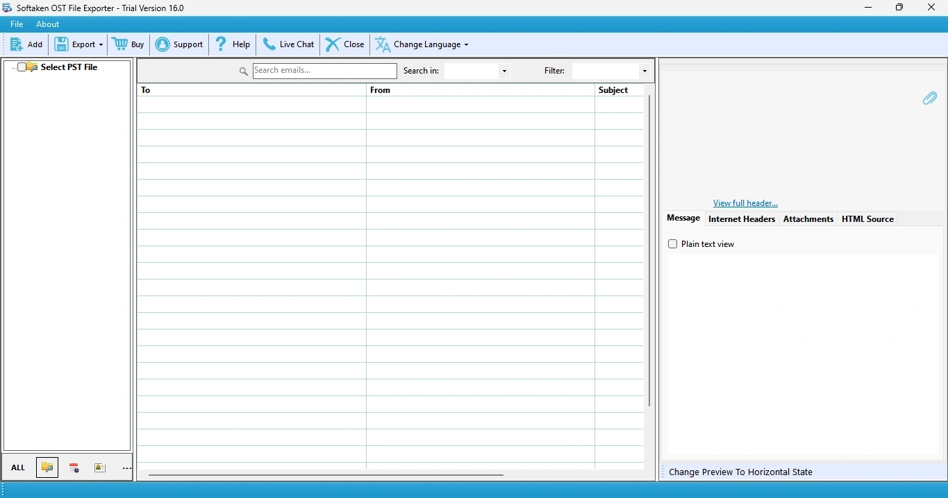Select the Select PST File tree node

(69, 67)
